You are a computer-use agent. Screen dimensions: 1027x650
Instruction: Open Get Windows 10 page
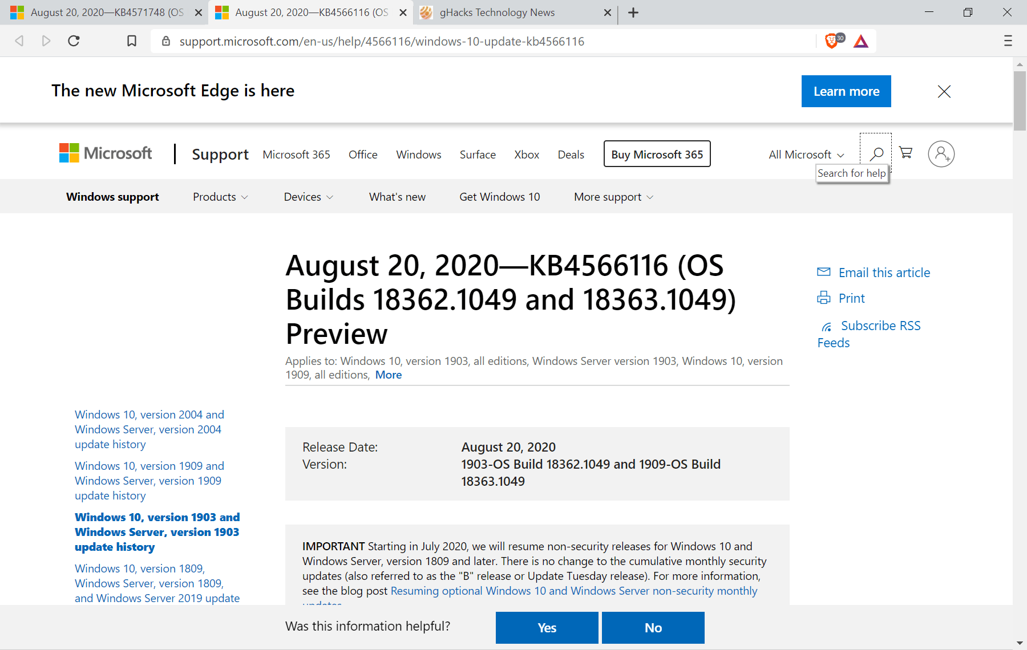(x=500, y=197)
